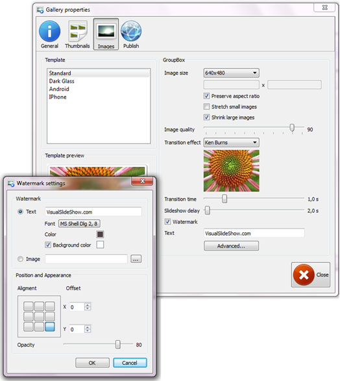Select middle-right alignment cell
340x381 pixels.
[50, 316]
